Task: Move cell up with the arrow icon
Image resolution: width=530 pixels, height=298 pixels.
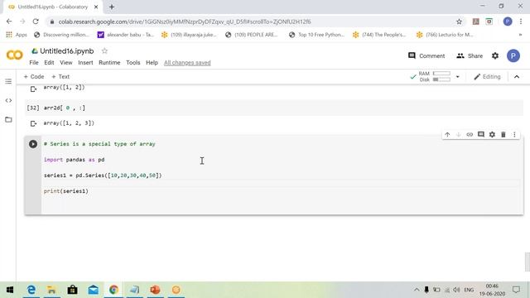Action: coord(447,134)
